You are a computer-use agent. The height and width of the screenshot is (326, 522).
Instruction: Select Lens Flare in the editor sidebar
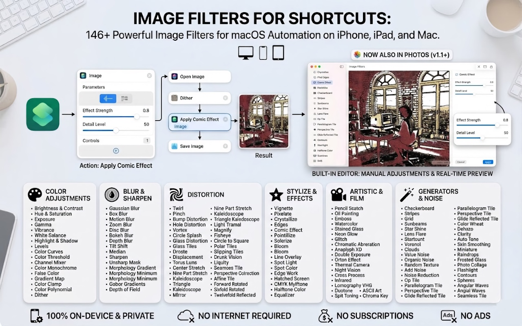pyautogui.click(x=323, y=114)
